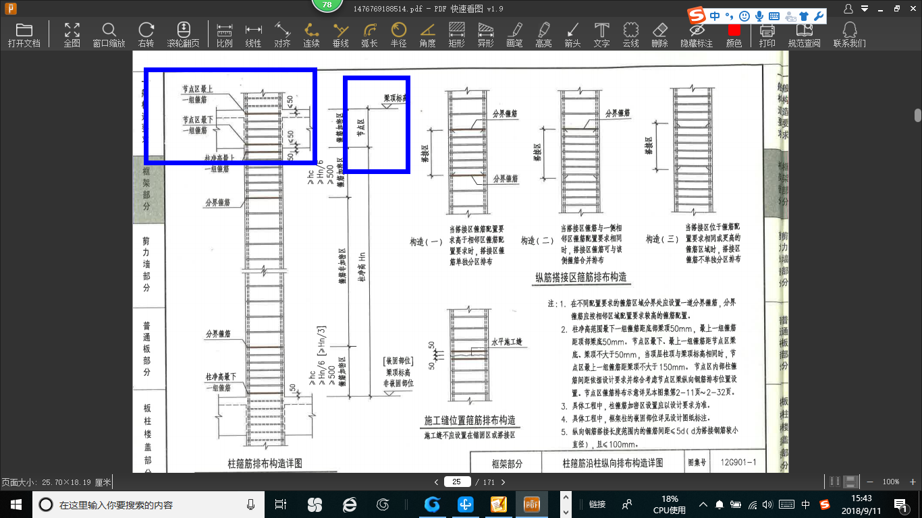922x518 pixels.
Task: Show hidden system tray icons
Action: tap(703, 504)
